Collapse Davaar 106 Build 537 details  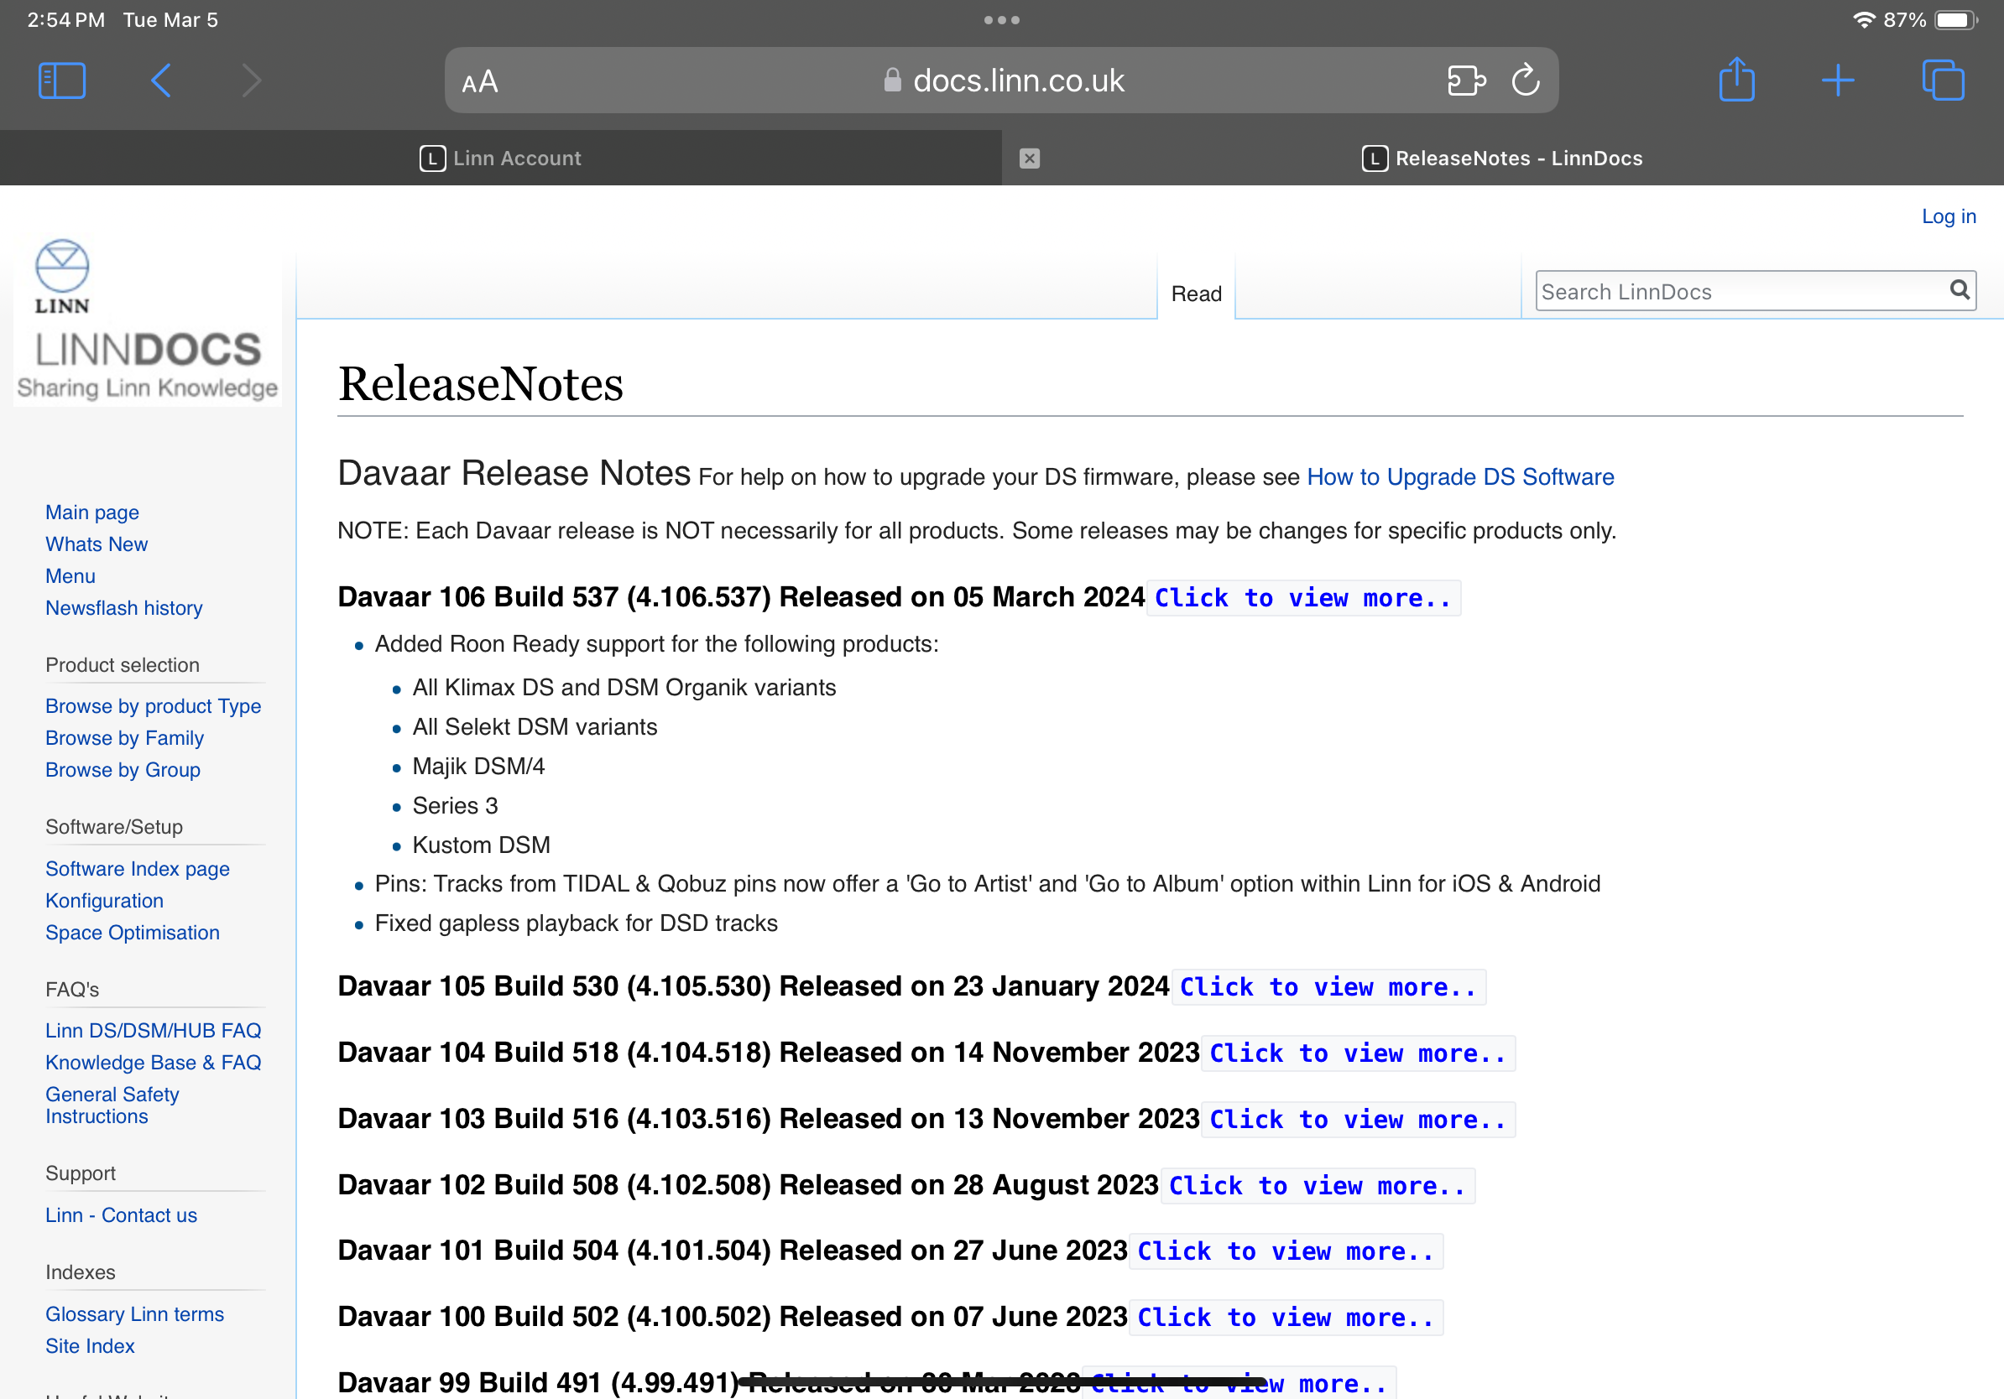(1302, 598)
